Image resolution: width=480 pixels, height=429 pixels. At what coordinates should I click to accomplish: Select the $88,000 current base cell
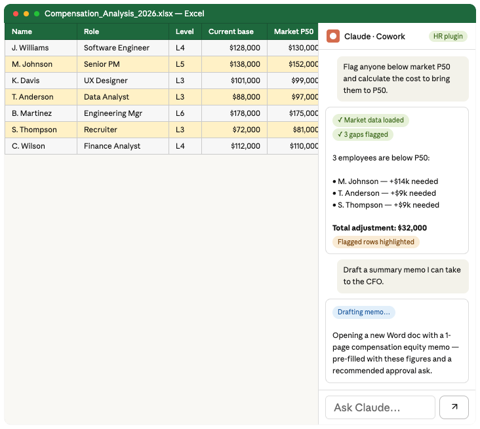[234, 97]
